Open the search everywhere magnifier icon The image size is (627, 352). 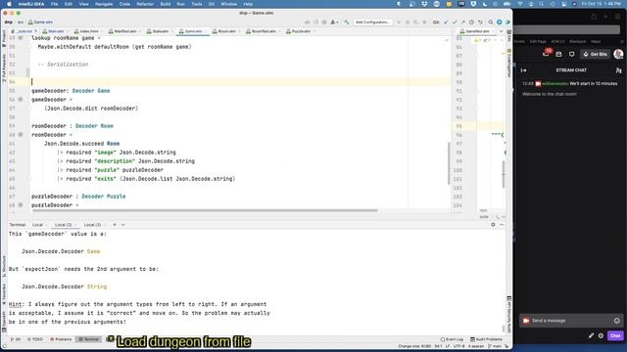point(490,22)
